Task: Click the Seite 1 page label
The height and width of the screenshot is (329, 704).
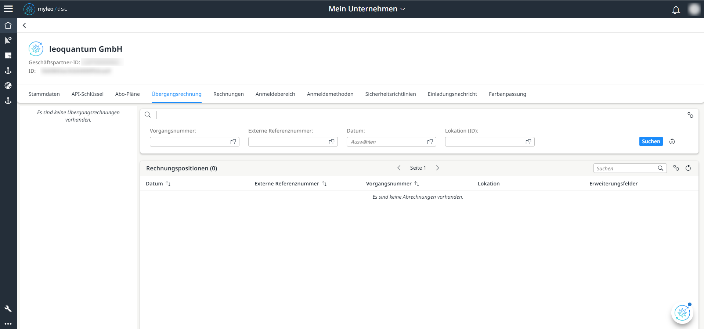Action: 418,168
